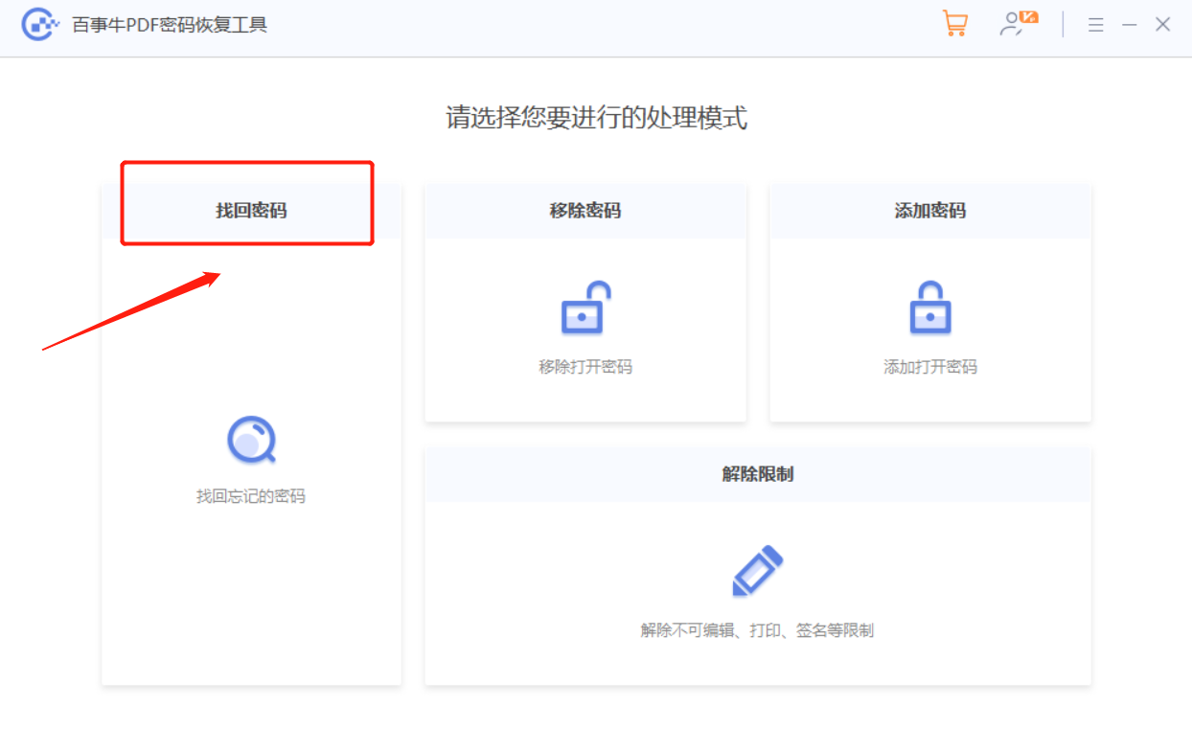Click the heading 请选择您要进行的处理模式
Screen dimensions: 1192x752
[x=596, y=118]
